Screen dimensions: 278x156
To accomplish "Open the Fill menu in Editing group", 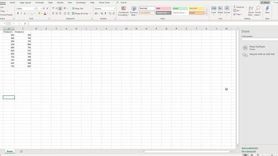I will [237, 10].
